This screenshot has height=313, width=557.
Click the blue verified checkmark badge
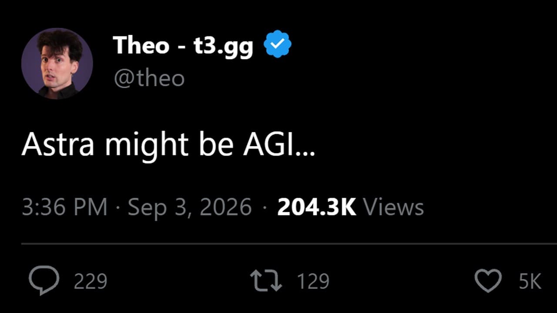pos(278,44)
